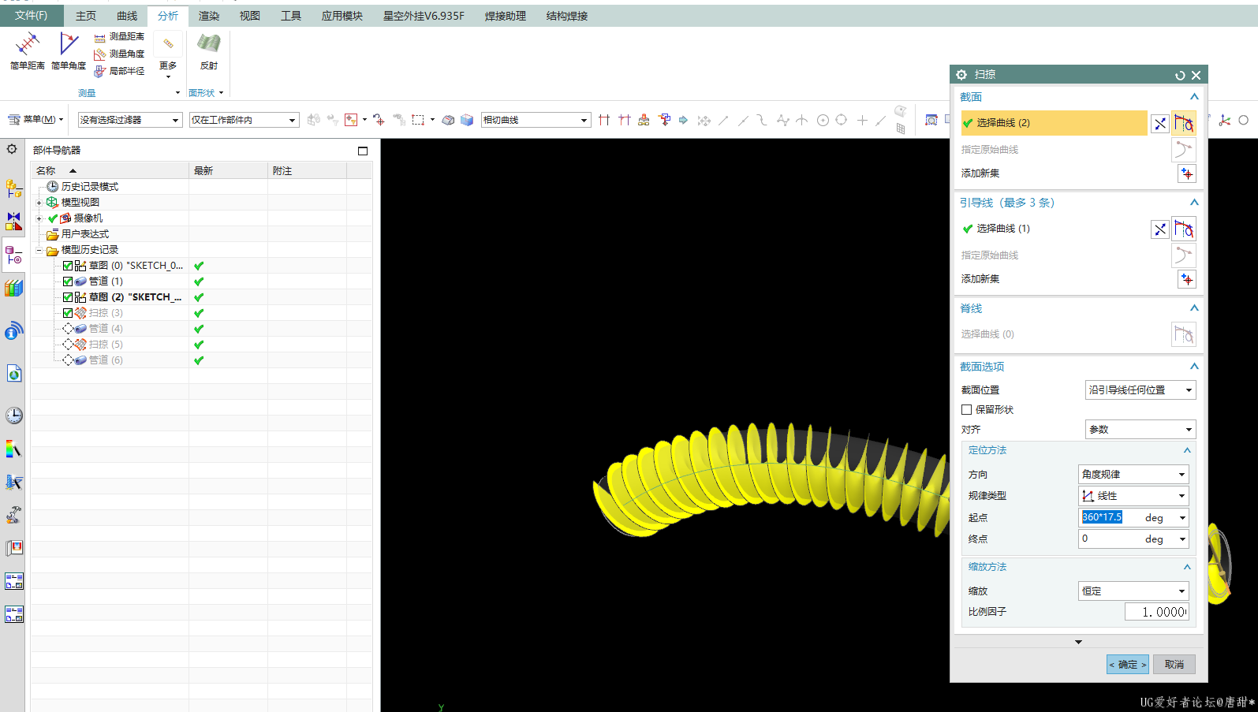Screen dimensions: 1258x712
Task: Click Add New Set icon in Section group
Action: (x=1186, y=173)
